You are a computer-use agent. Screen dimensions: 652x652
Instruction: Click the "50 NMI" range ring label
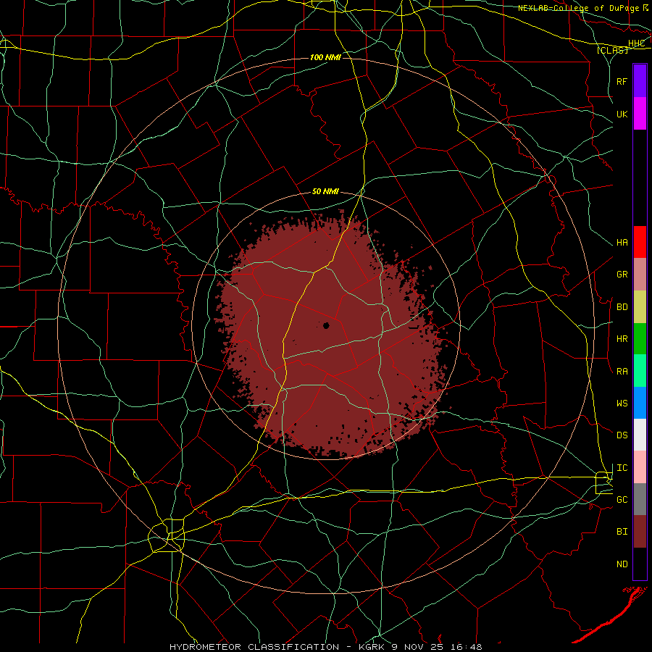[x=325, y=192]
